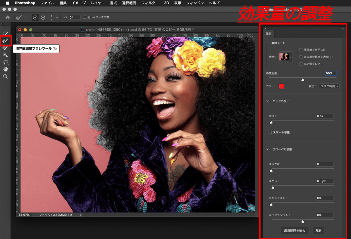Select the Zoom tool
This screenshot has width=351, height=239.
click(x=5, y=76)
